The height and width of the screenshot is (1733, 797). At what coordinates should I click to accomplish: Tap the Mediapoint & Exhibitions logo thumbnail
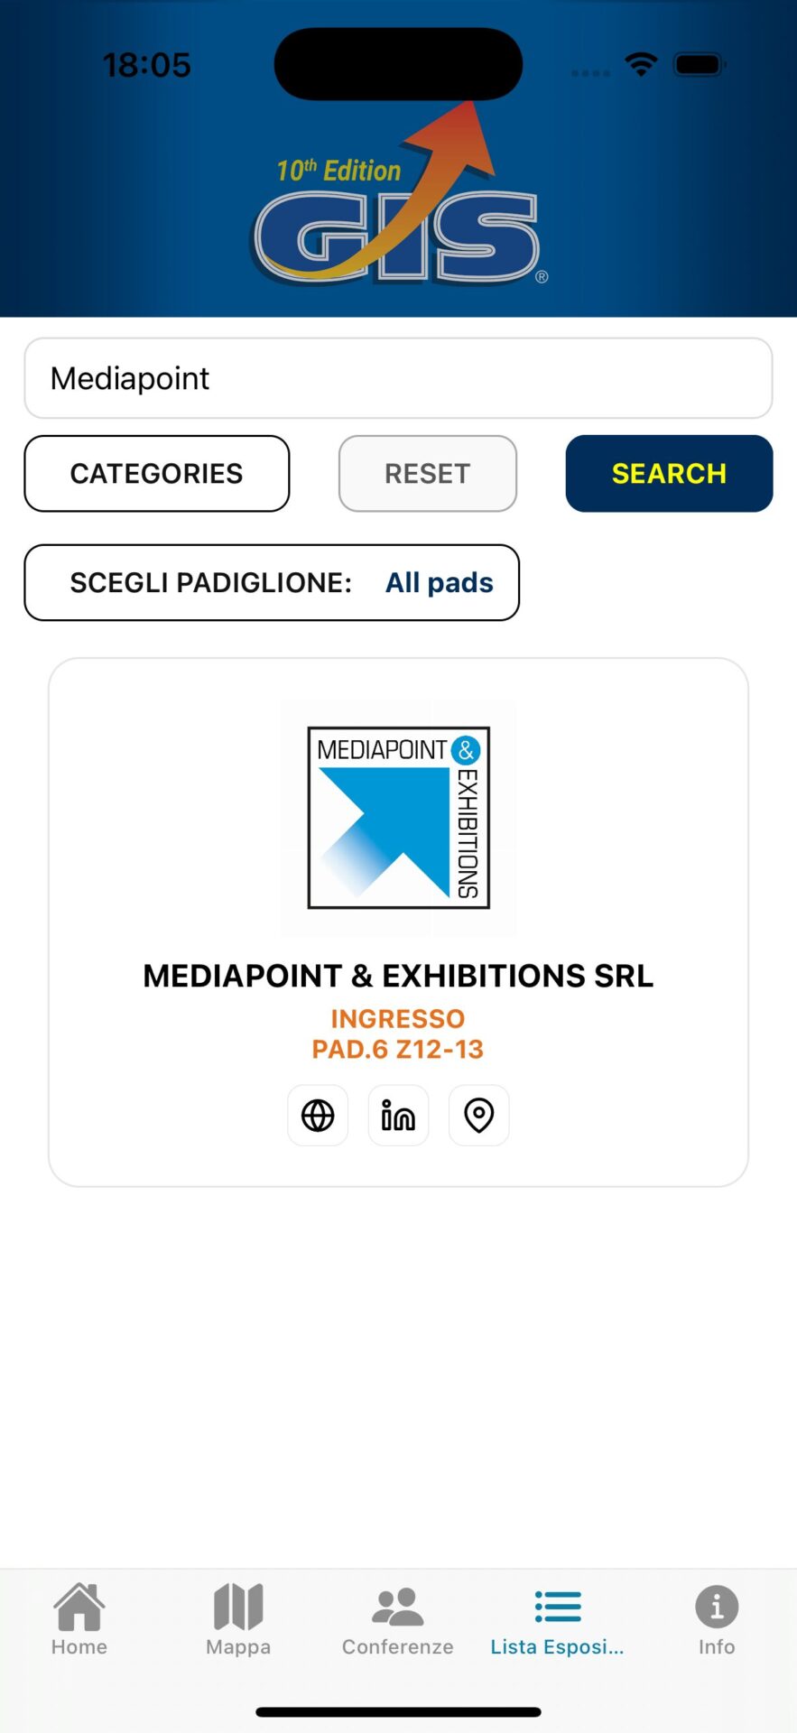click(398, 817)
